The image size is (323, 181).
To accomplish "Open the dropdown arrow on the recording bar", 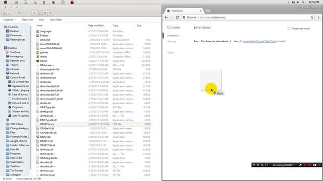I will (254, 165).
